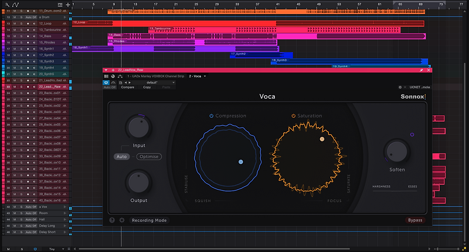Click the add track plus icon

(x=68, y=4)
